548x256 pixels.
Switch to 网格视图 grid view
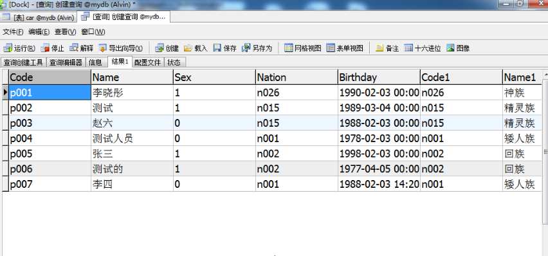[x=303, y=48]
